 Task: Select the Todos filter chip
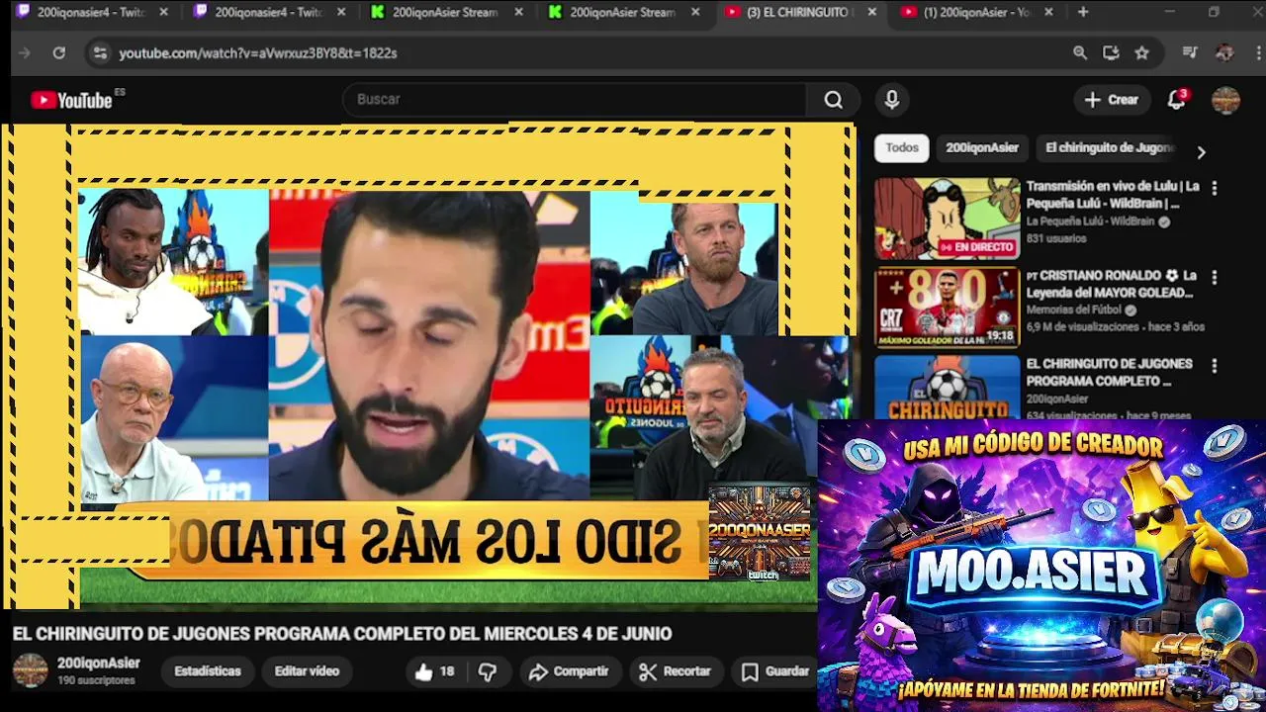click(901, 147)
